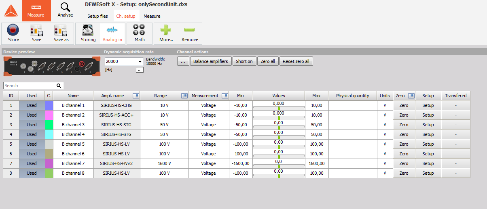This screenshot has height=209, width=487.
Task: Select Analog in section
Action: click(112, 33)
